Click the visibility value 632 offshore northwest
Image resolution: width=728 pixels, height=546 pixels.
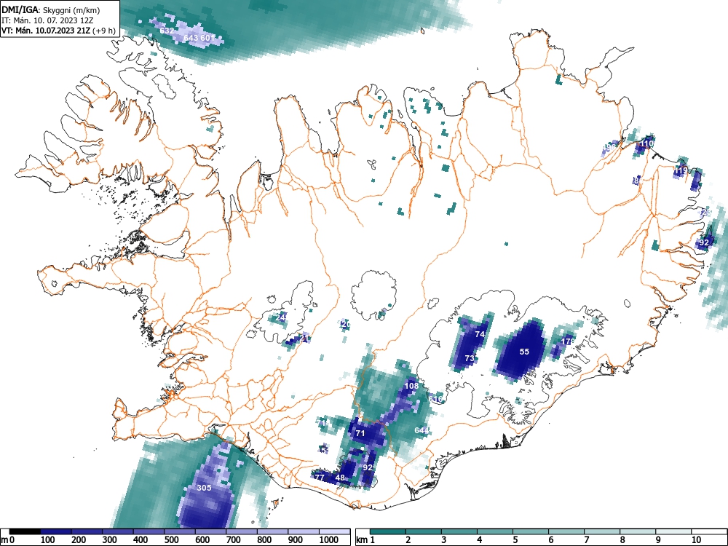(167, 31)
